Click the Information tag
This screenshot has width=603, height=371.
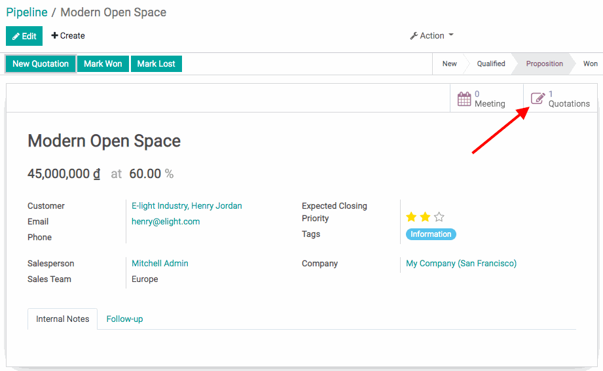pos(431,234)
